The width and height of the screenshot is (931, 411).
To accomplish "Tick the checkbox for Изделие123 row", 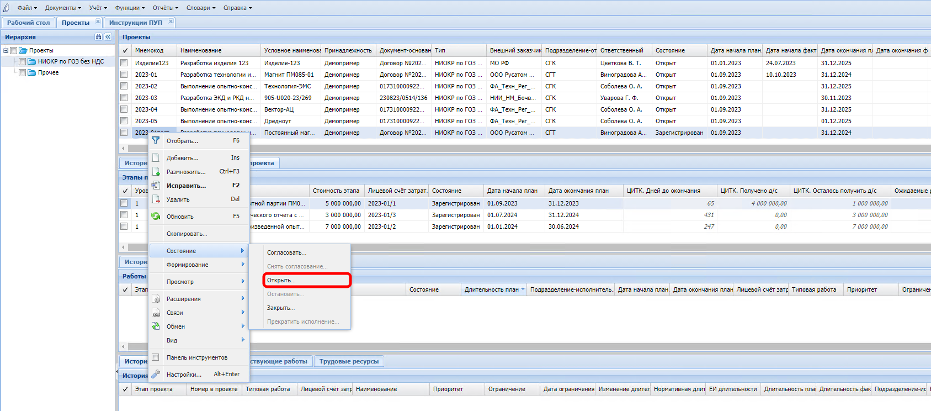I will pyautogui.click(x=124, y=63).
